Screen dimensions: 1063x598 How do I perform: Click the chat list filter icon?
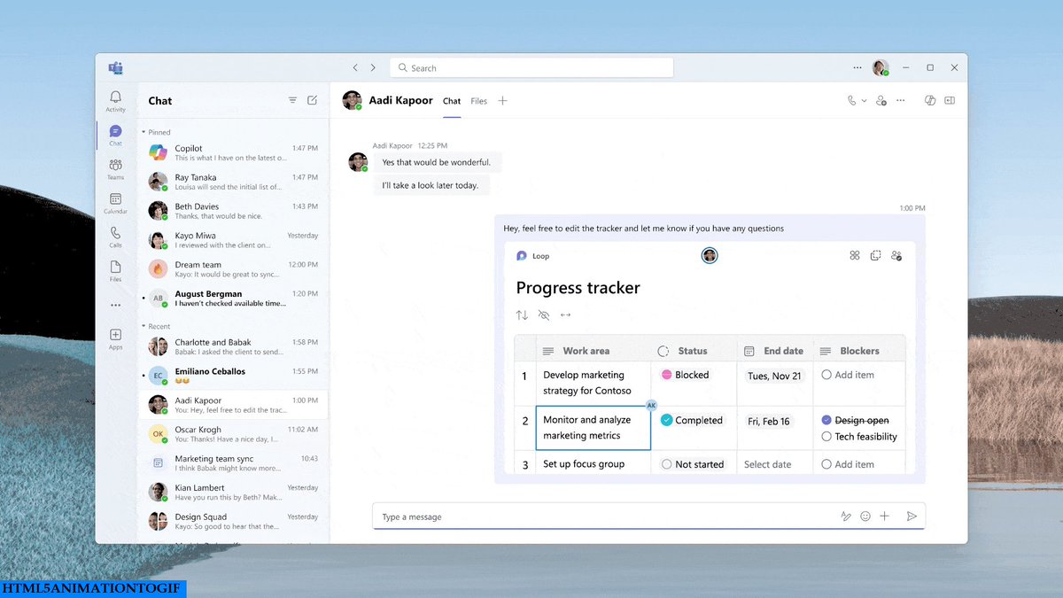292,101
